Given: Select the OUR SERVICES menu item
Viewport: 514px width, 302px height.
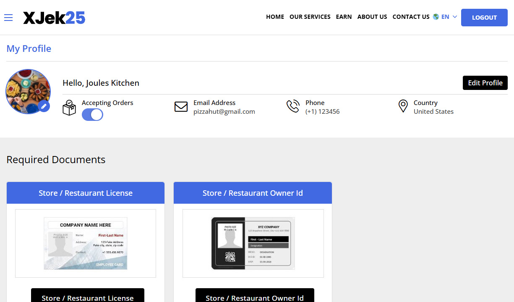Looking at the screenshot, I should pyautogui.click(x=310, y=17).
